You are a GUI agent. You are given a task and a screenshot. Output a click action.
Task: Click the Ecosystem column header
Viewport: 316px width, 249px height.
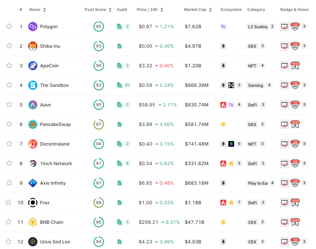pos(231,10)
